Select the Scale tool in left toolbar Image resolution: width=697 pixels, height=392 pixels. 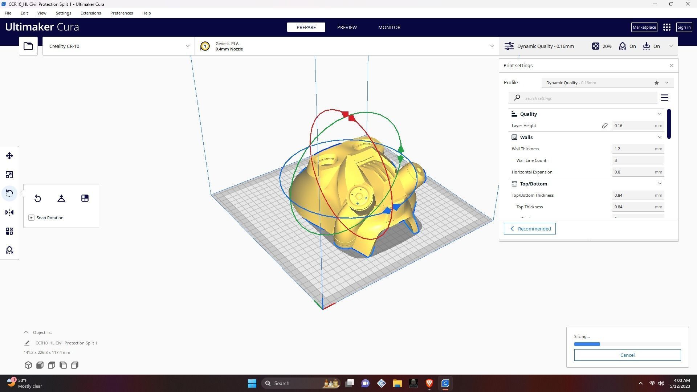click(x=9, y=175)
